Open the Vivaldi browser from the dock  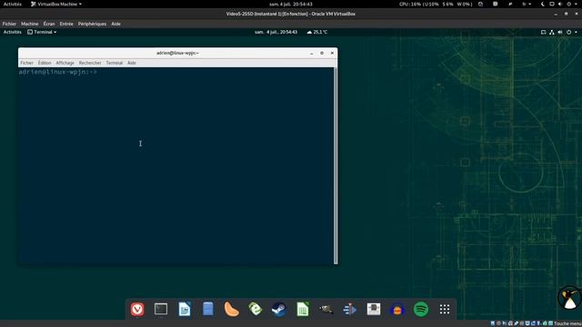137,309
